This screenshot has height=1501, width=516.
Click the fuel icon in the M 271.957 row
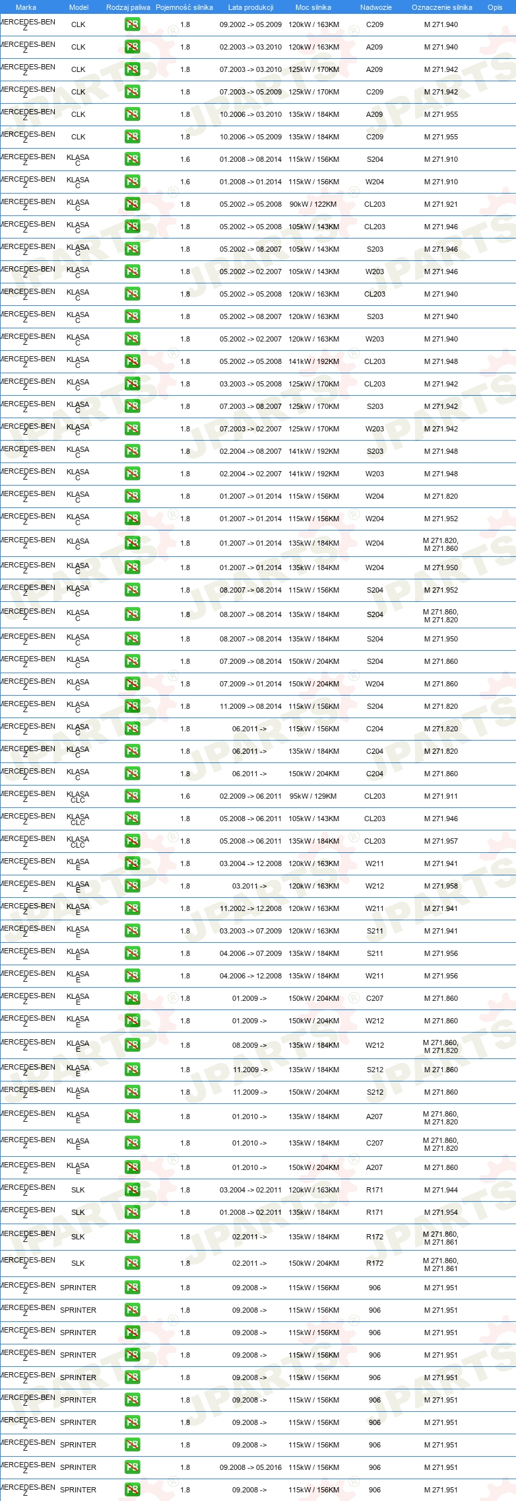133,841
